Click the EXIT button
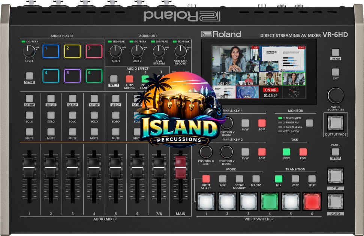Screen dimensions: 364x236 click(336, 72)
